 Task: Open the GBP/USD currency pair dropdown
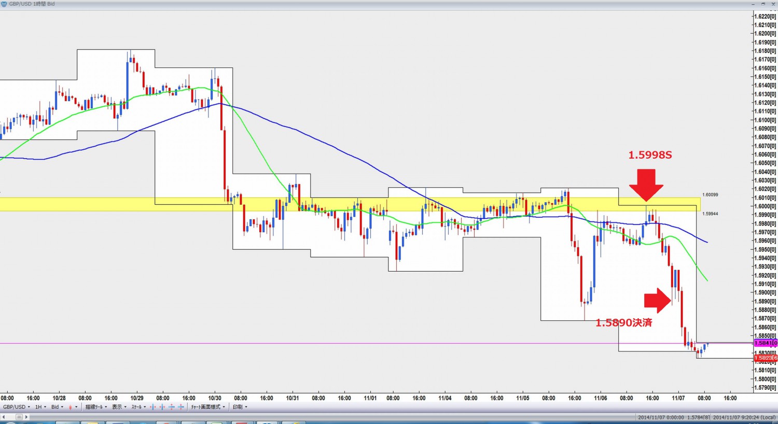(x=16, y=407)
